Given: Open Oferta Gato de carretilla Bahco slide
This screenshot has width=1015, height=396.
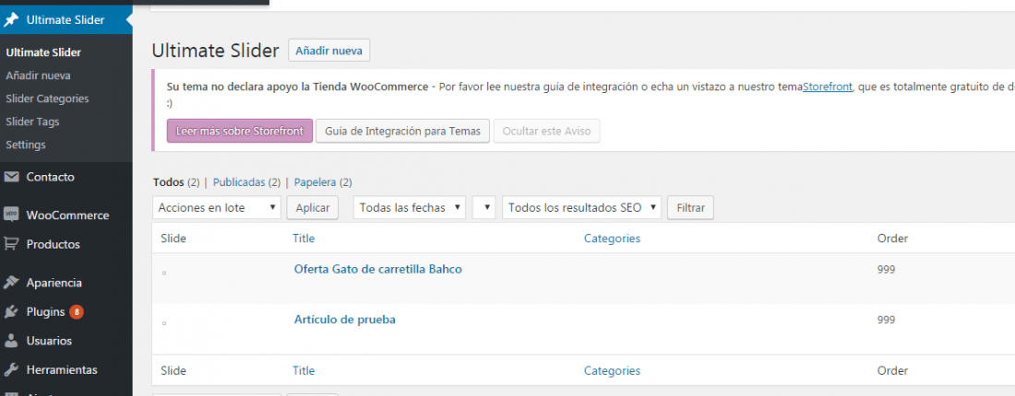Looking at the screenshot, I should click(x=378, y=270).
